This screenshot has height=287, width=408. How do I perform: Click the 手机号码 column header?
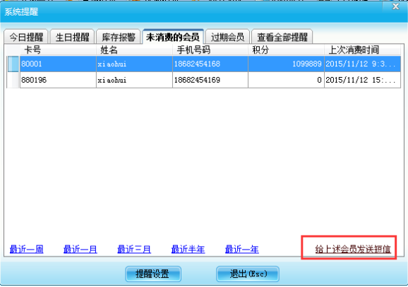(210, 49)
